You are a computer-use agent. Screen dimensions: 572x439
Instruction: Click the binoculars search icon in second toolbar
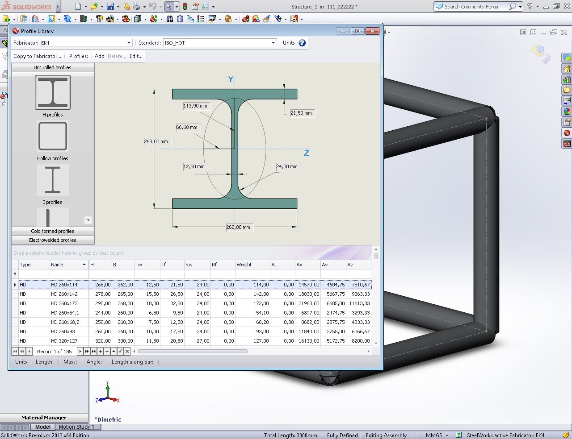(170, 19)
